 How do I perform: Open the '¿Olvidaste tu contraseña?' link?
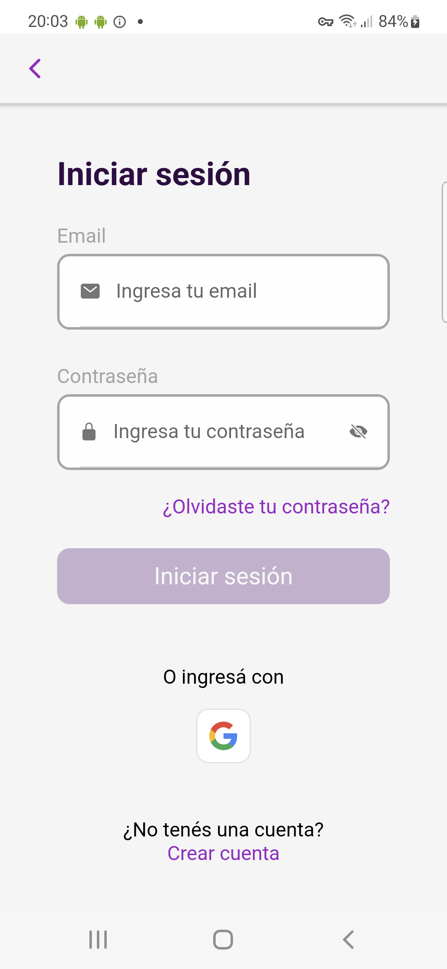point(276,506)
